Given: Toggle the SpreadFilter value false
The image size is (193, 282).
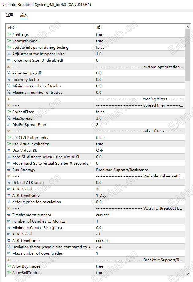Looking at the screenshot, I should (140, 112).
